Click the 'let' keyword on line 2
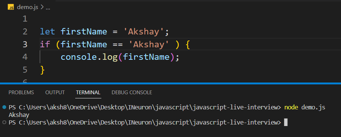The image size is (341, 137). click(x=47, y=32)
